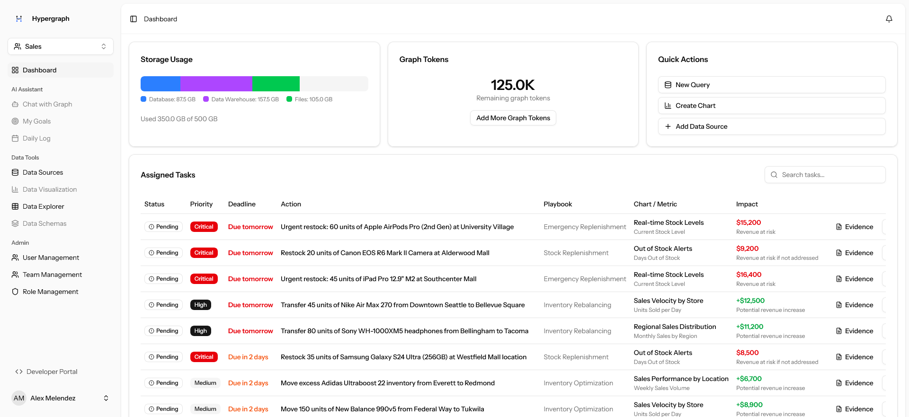Open Developer Portal
Image resolution: width=909 pixels, height=417 pixels.
52,372
